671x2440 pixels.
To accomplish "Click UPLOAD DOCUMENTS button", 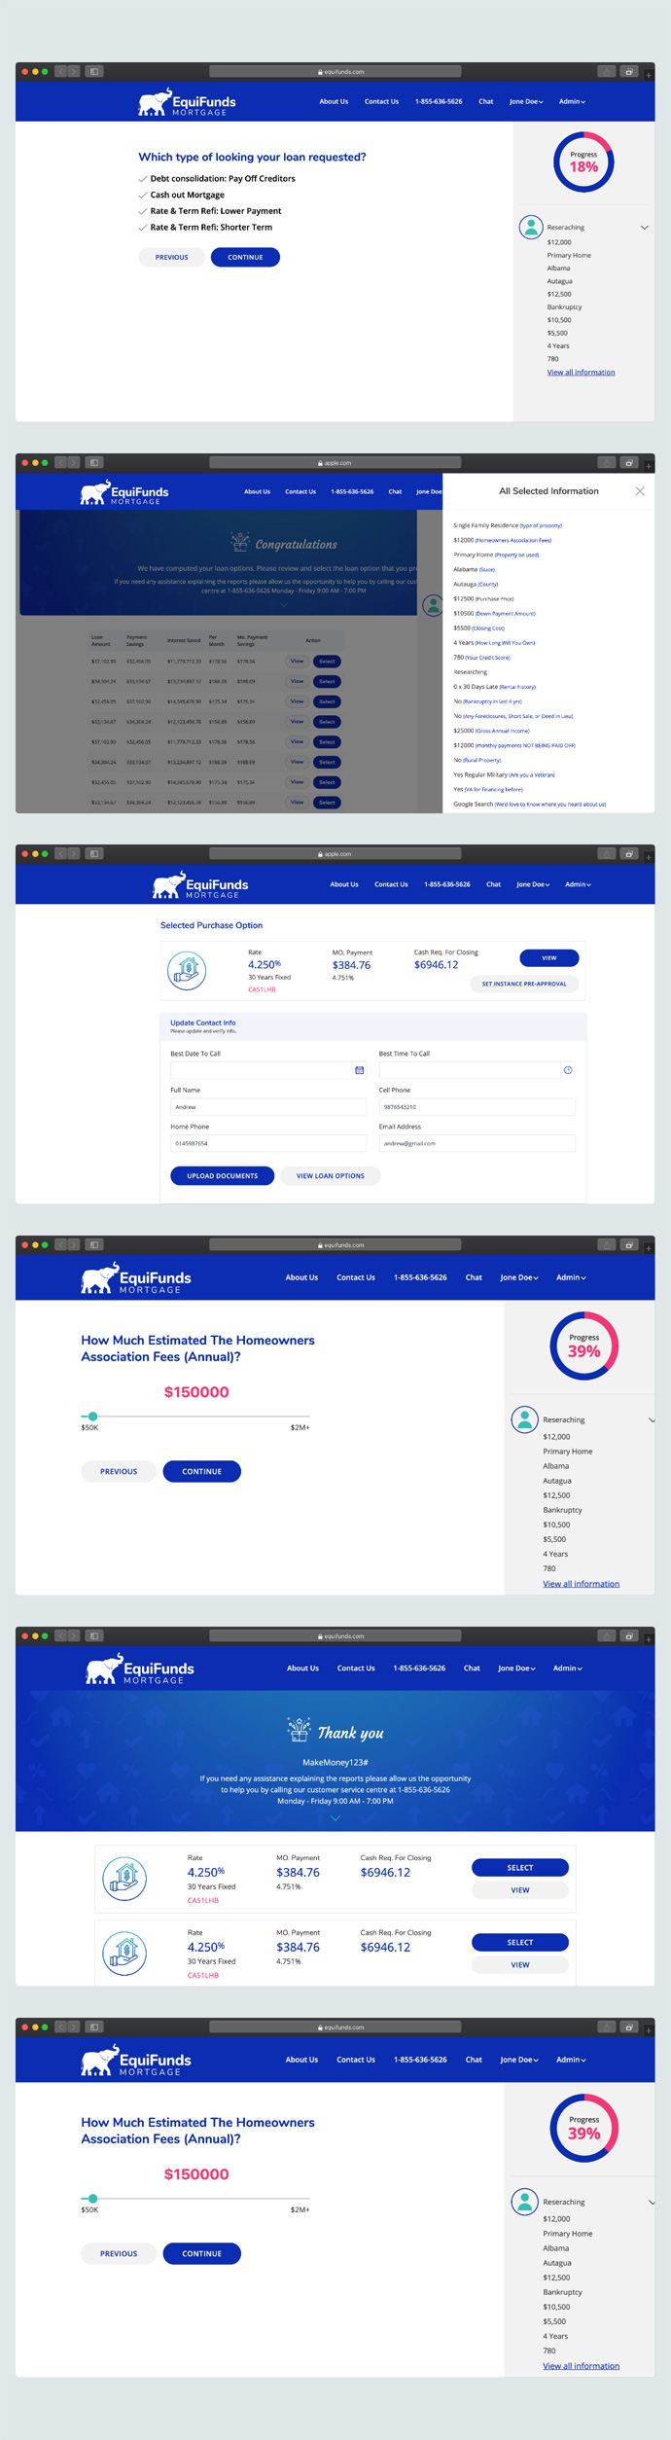I will [x=222, y=1175].
